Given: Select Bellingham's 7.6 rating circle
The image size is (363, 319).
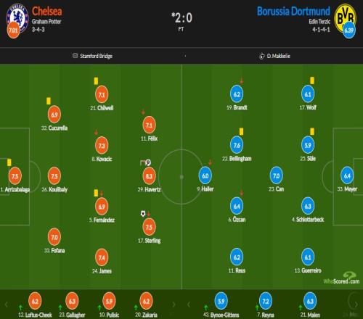Looking at the screenshot, I should (237, 145).
